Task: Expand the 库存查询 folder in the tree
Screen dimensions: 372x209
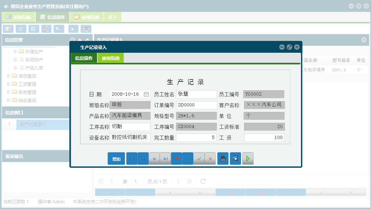Action: (x=8, y=76)
